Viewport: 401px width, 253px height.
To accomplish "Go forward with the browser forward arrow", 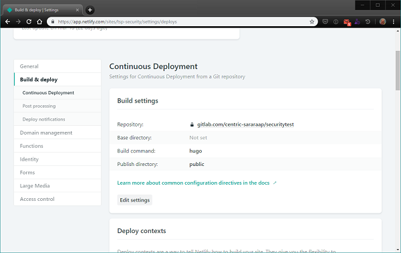I will click(18, 22).
